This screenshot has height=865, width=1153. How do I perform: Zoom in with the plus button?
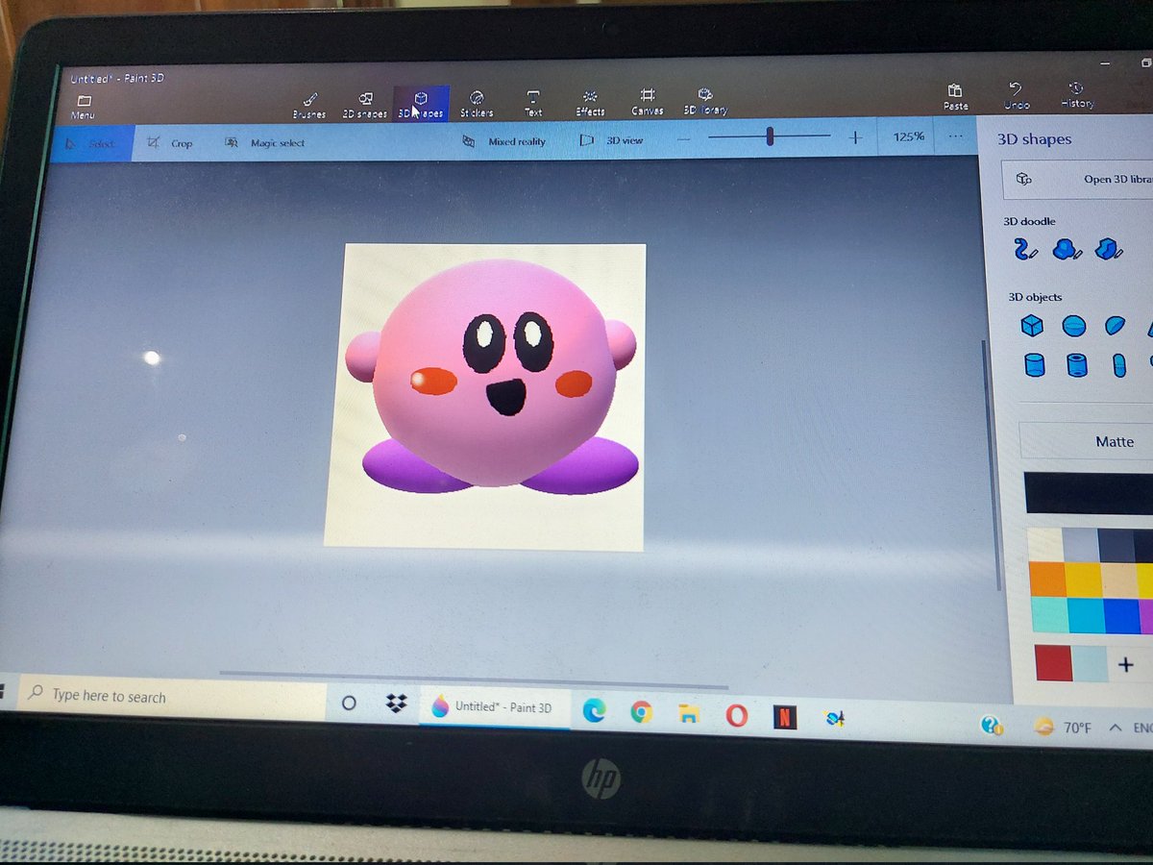855,137
